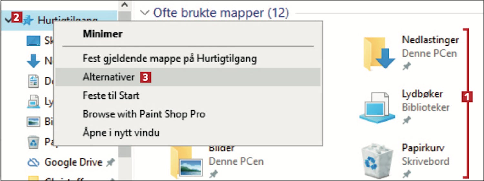Select the recycle bin icon in sidebar

click(x=33, y=142)
